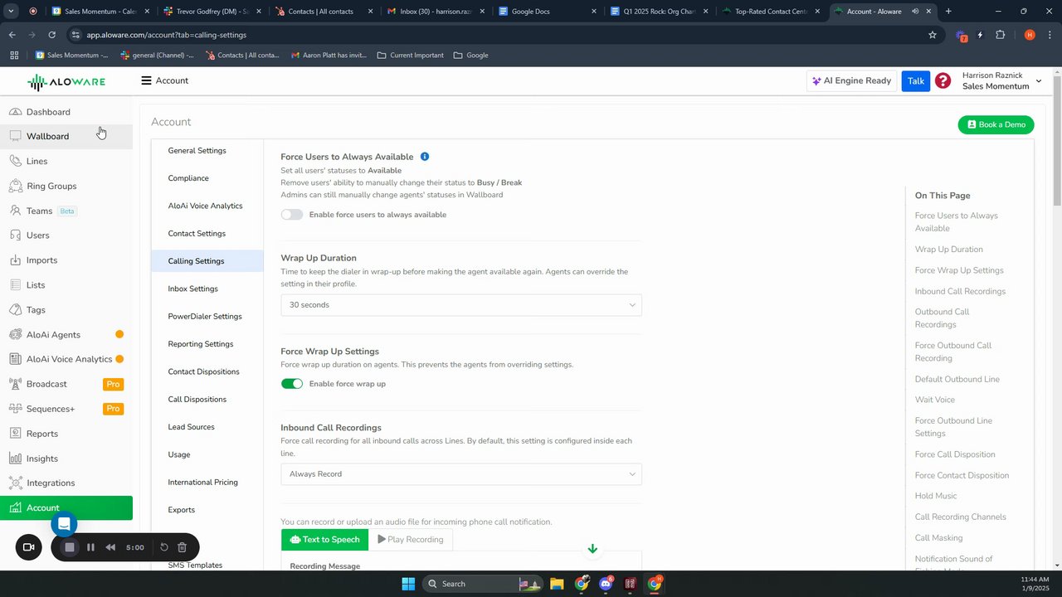Click the recorder camera icon
The width and height of the screenshot is (1062, 597).
28,547
